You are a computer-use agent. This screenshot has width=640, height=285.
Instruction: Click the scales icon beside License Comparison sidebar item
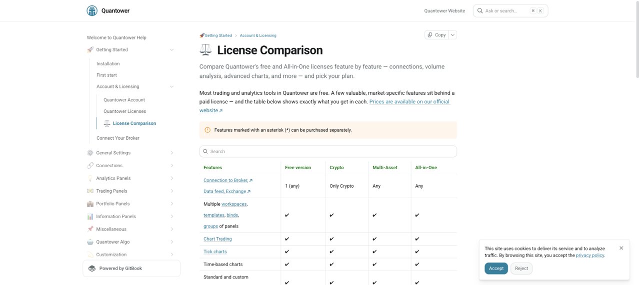[107, 123]
